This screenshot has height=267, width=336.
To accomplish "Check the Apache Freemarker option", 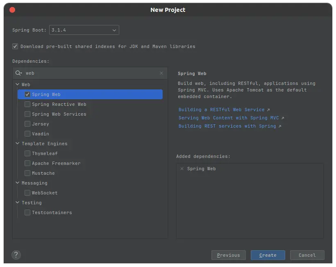I will pos(27,163).
